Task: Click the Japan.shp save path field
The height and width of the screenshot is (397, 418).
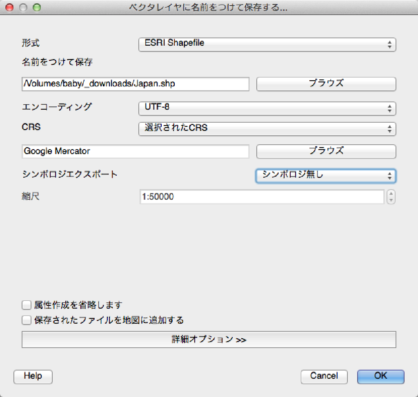Action: (x=135, y=84)
